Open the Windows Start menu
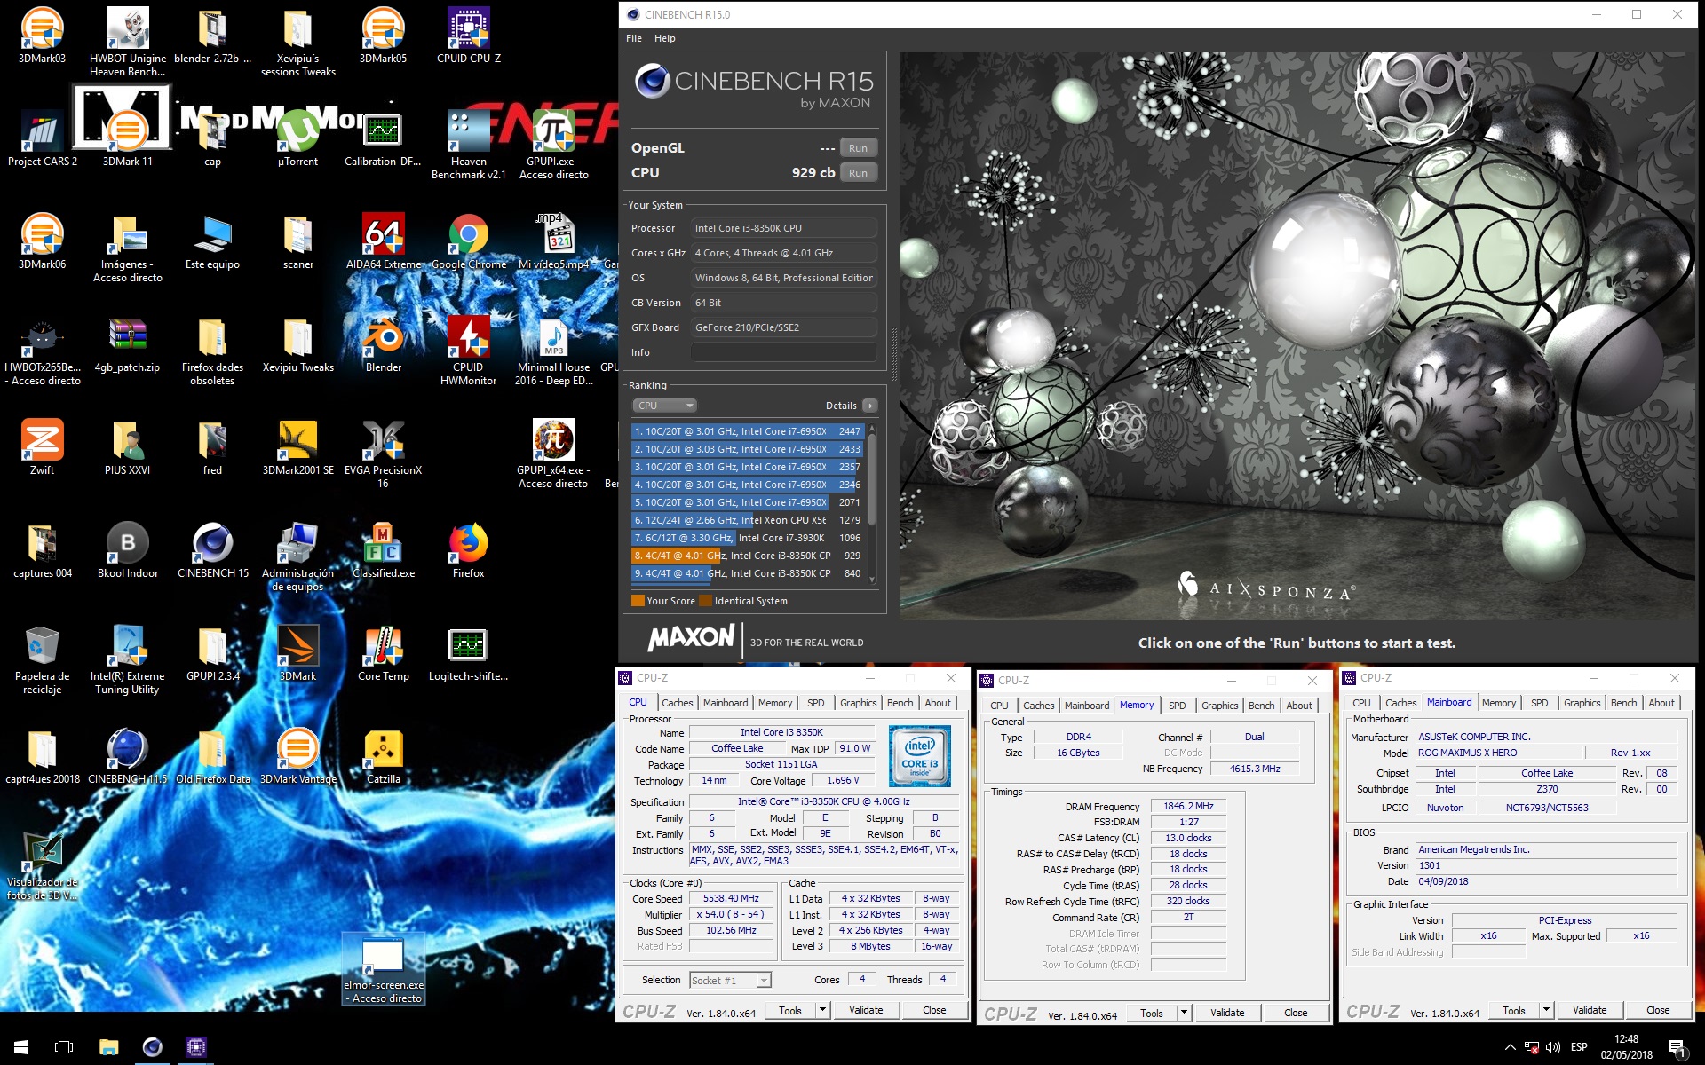Viewport: 1705px width, 1065px height. point(21,1047)
